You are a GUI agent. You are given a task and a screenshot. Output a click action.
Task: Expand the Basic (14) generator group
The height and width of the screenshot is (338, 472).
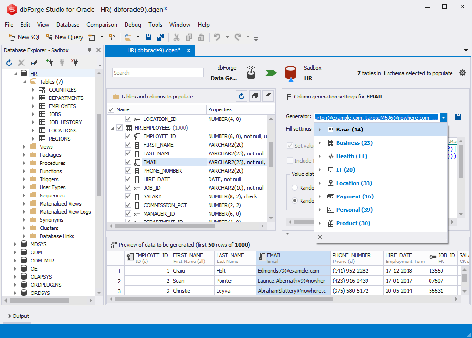(320, 130)
